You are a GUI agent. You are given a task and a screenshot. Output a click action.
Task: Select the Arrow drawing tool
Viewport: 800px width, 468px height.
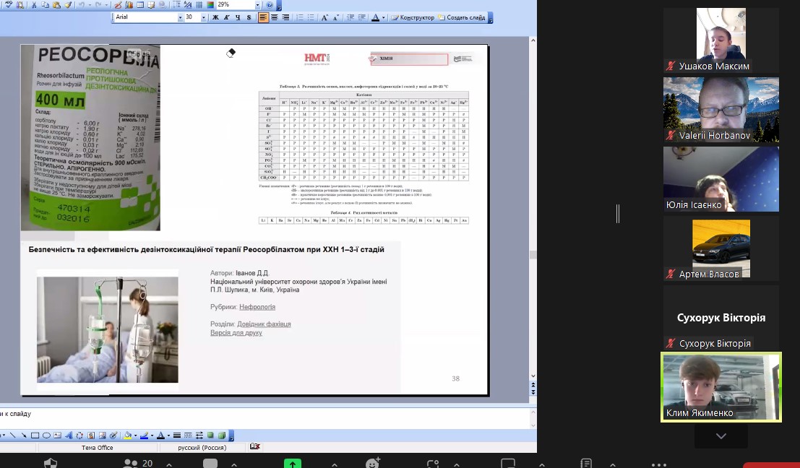[x=24, y=435]
